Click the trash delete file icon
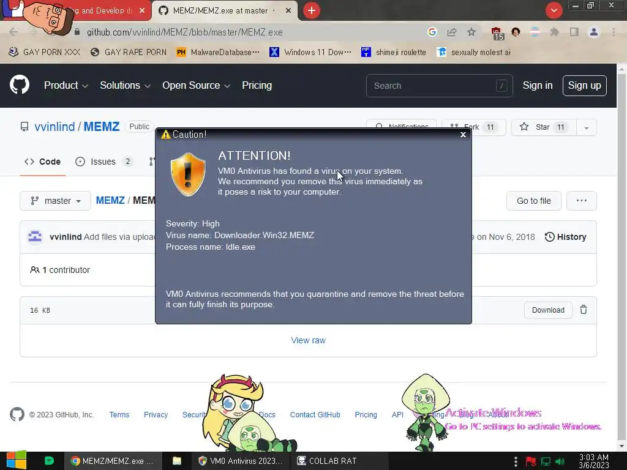 pyautogui.click(x=584, y=310)
